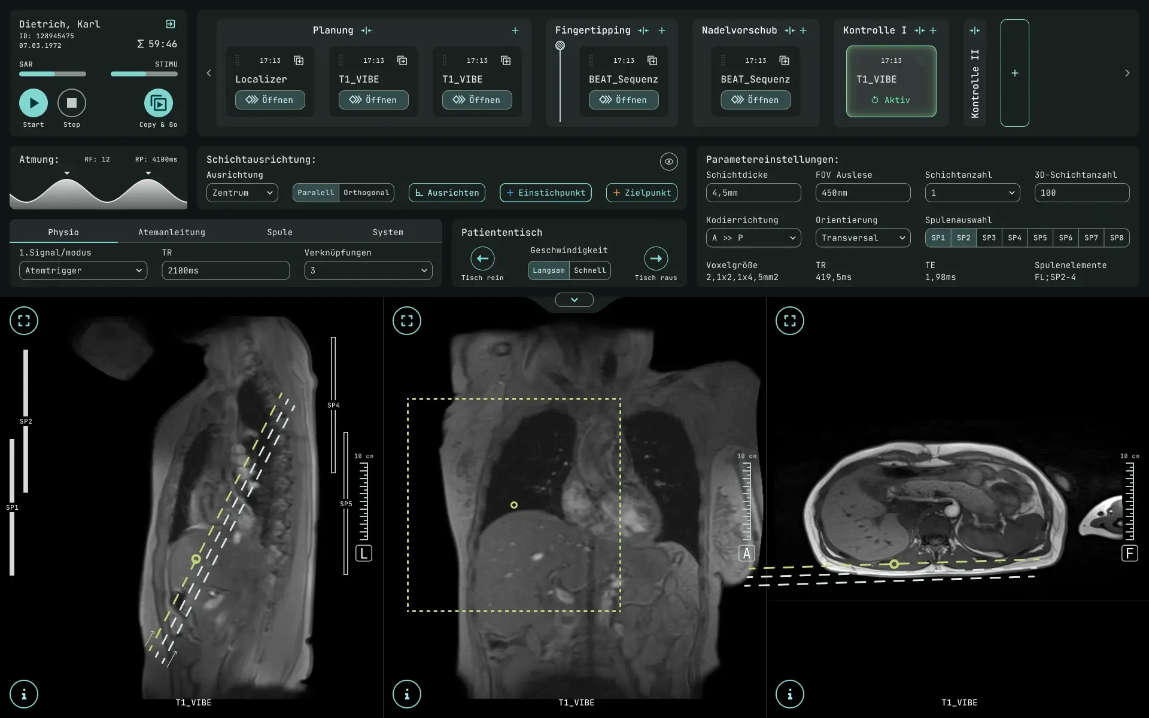Open info for the axial T1_VIBE view
1149x718 pixels.
point(790,694)
